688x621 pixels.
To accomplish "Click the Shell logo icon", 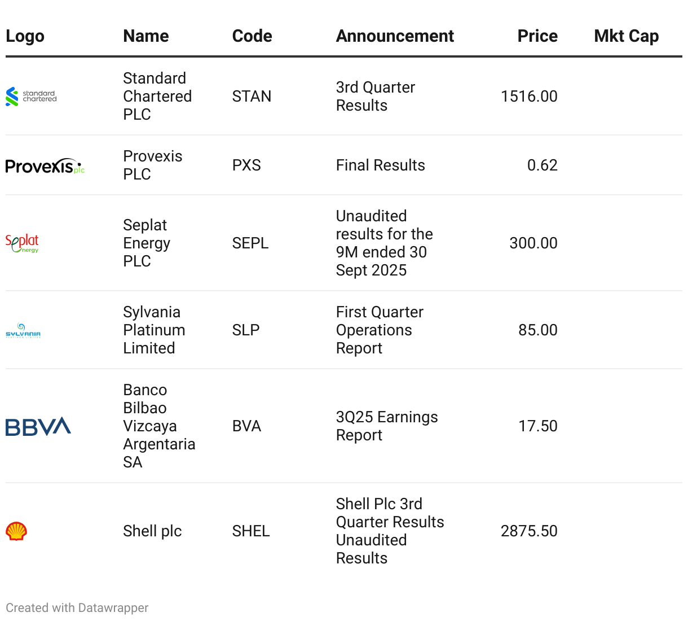I will (x=16, y=531).
